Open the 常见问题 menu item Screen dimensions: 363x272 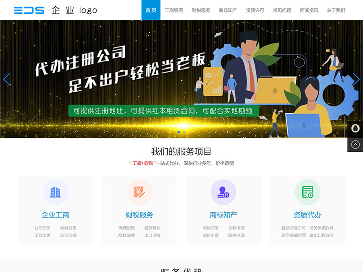click(282, 10)
